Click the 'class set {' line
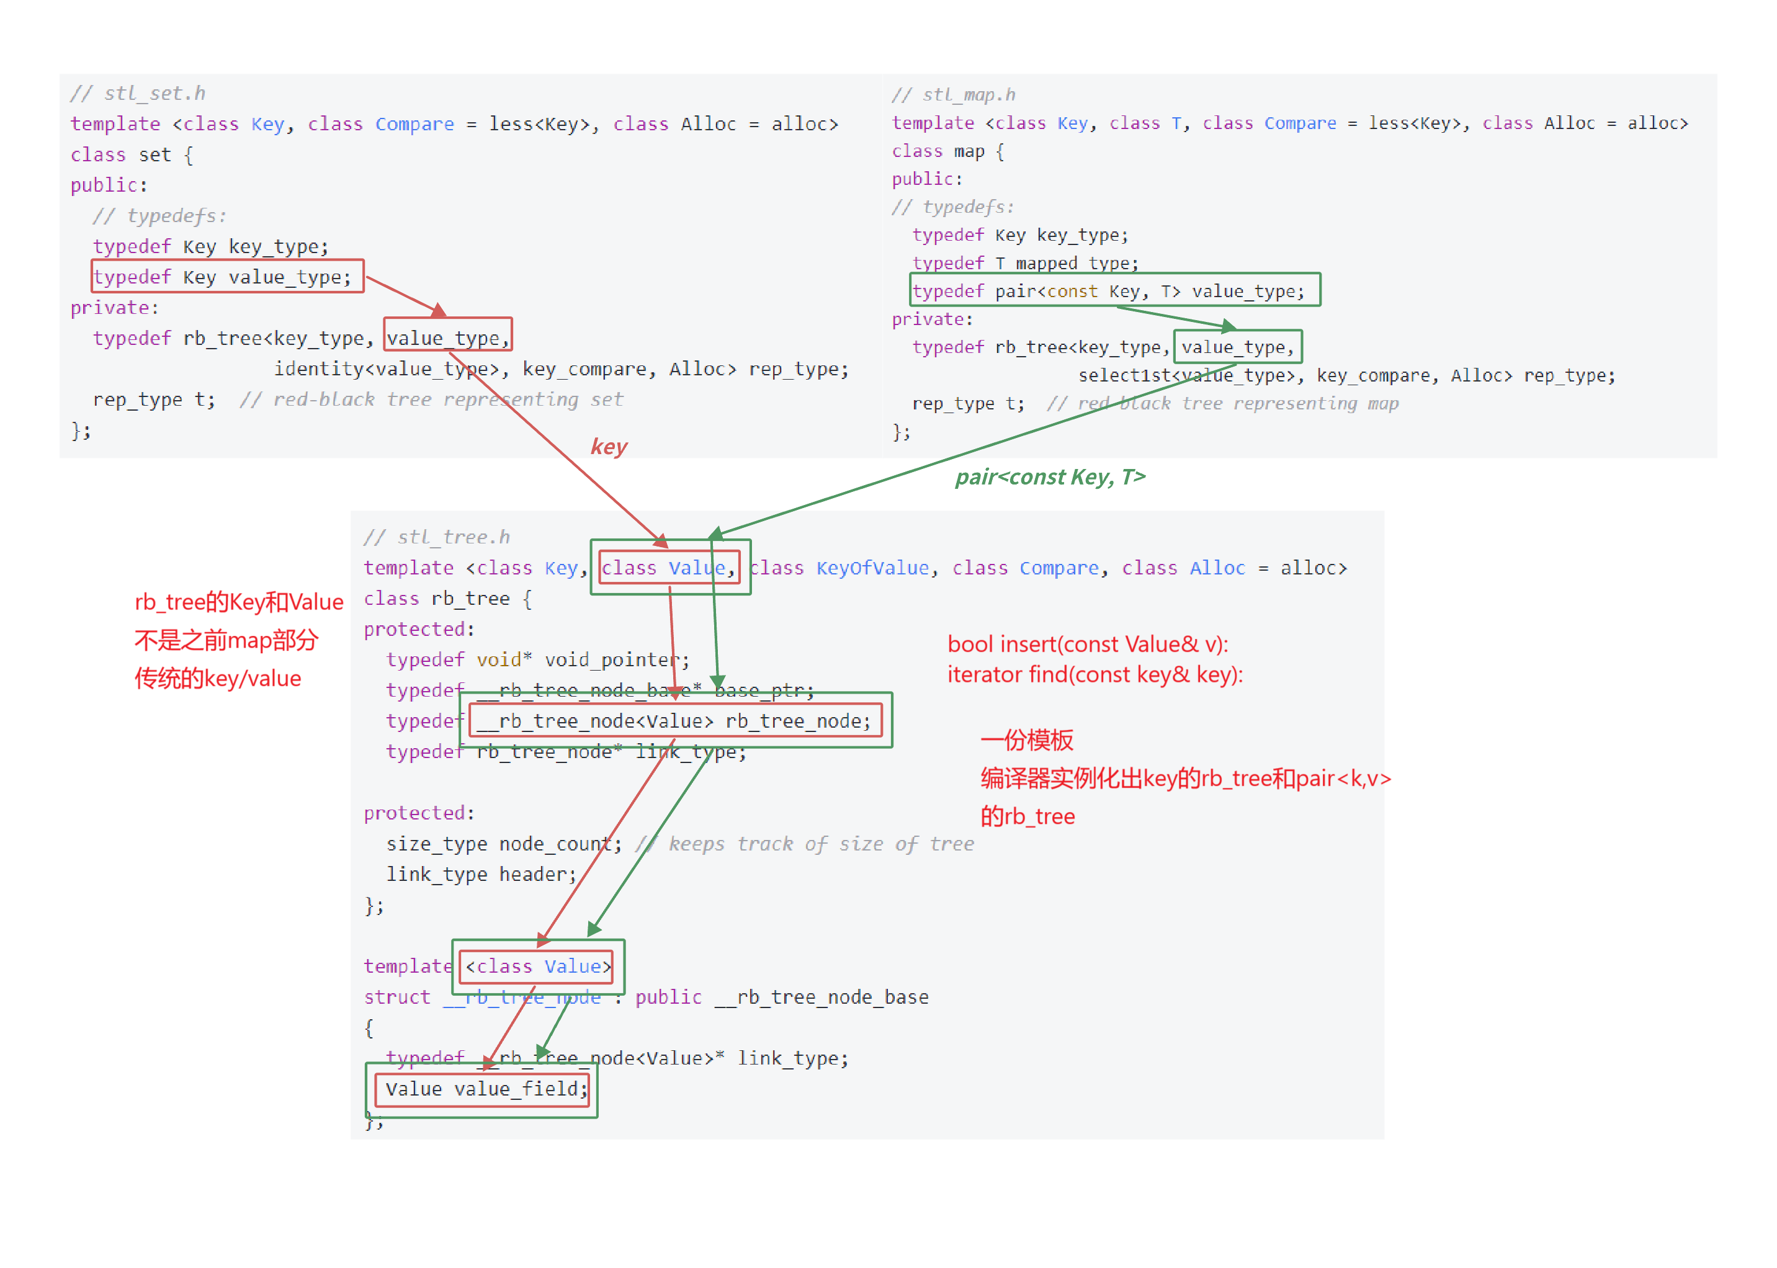Image resolution: width=1777 pixels, height=1268 pixels. [x=132, y=154]
